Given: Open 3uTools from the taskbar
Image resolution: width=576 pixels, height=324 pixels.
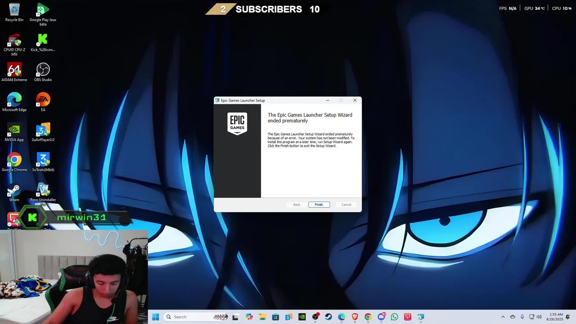Looking at the screenshot, I should [289, 317].
